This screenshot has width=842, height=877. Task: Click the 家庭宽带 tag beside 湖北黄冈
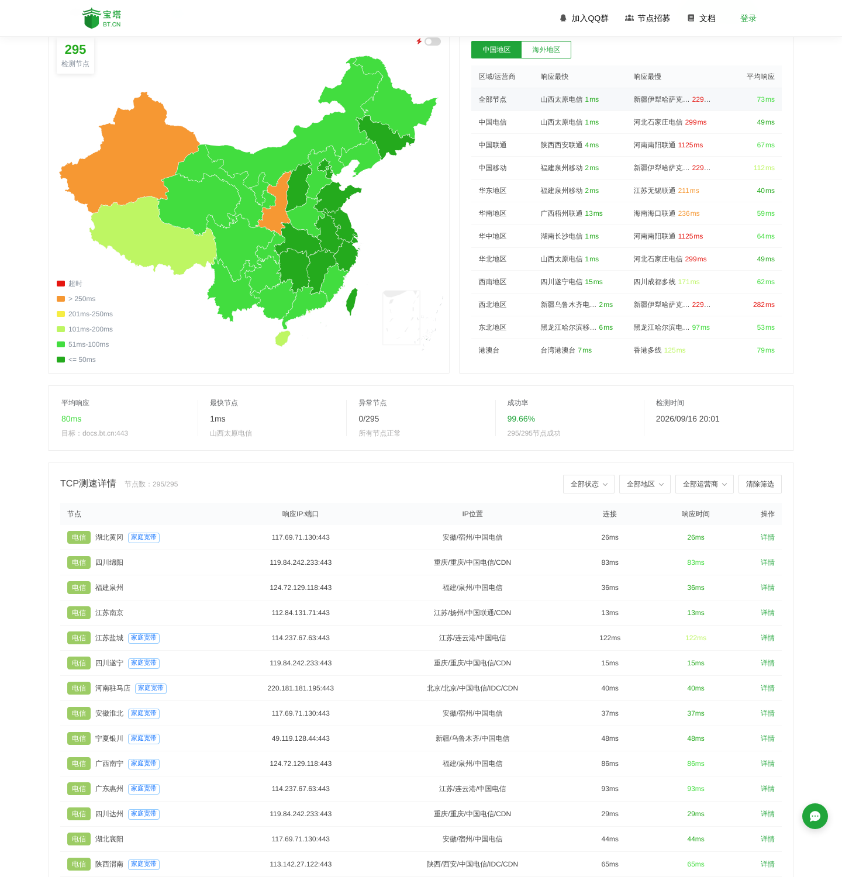[x=144, y=537]
